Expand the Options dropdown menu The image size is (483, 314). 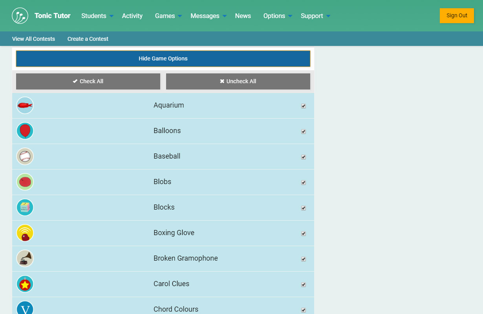click(278, 16)
